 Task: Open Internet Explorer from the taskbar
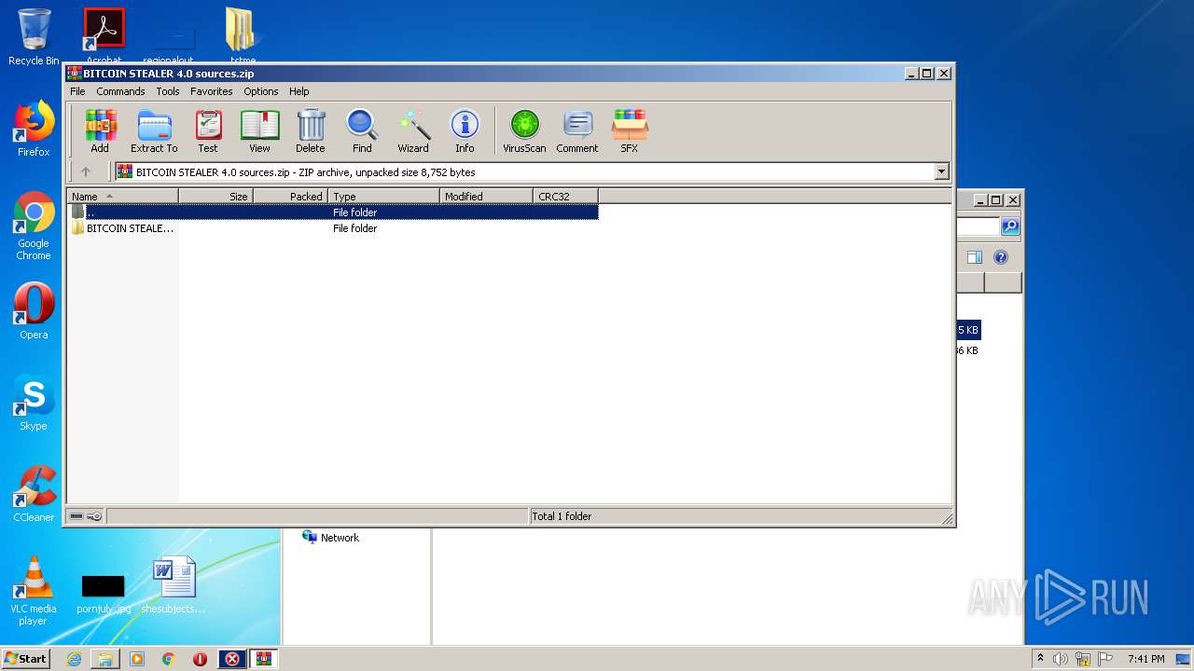[74, 659]
